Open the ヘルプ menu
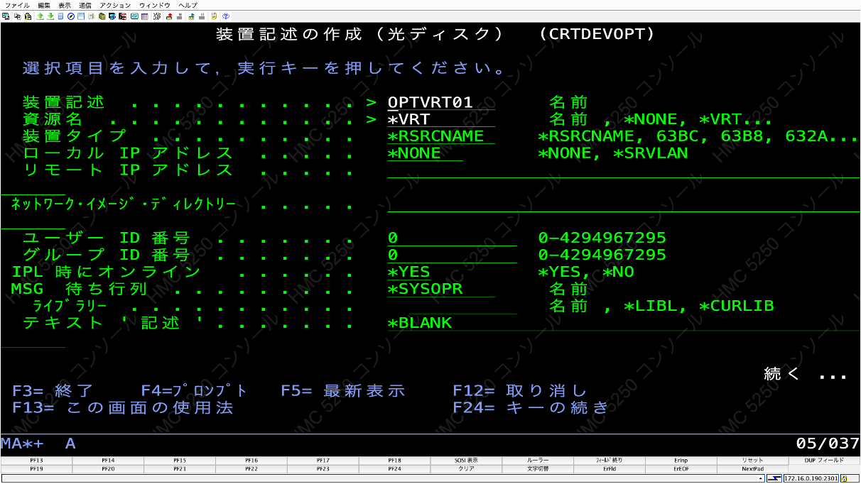The width and height of the screenshot is (861, 484). pyautogui.click(x=188, y=5)
